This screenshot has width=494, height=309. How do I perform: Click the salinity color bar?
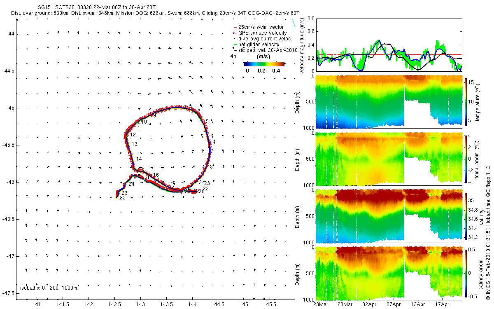coord(466,216)
